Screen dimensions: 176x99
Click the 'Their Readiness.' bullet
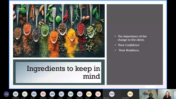click(x=129, y=50)
